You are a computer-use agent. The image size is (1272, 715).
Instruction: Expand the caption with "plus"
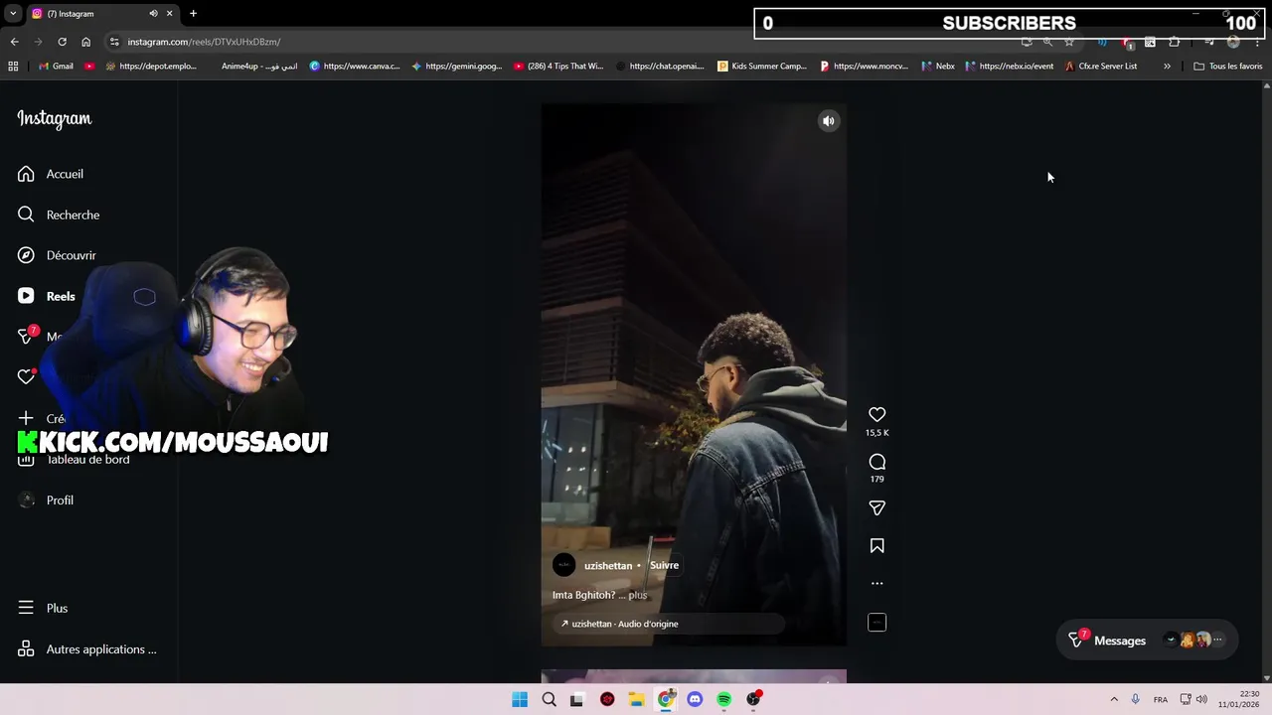click(638, 595)
